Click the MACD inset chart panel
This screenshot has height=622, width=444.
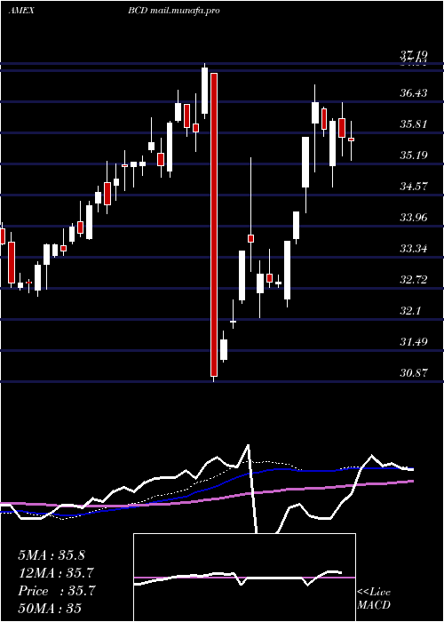[x=244, y=578]
